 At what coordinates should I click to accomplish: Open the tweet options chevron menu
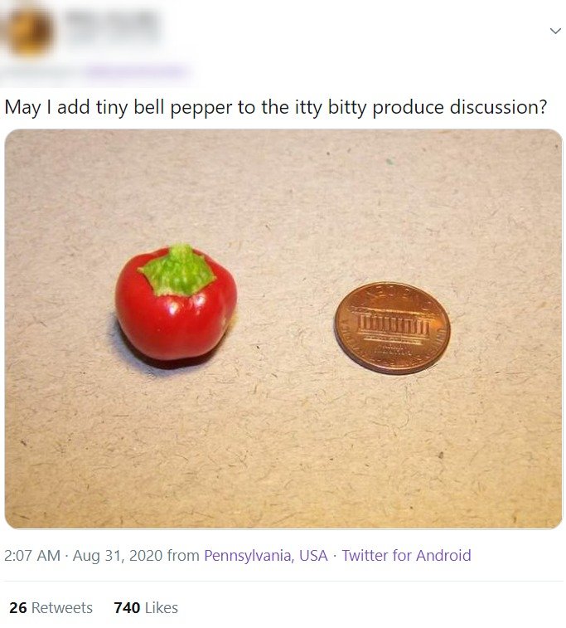tap(555, 31)
